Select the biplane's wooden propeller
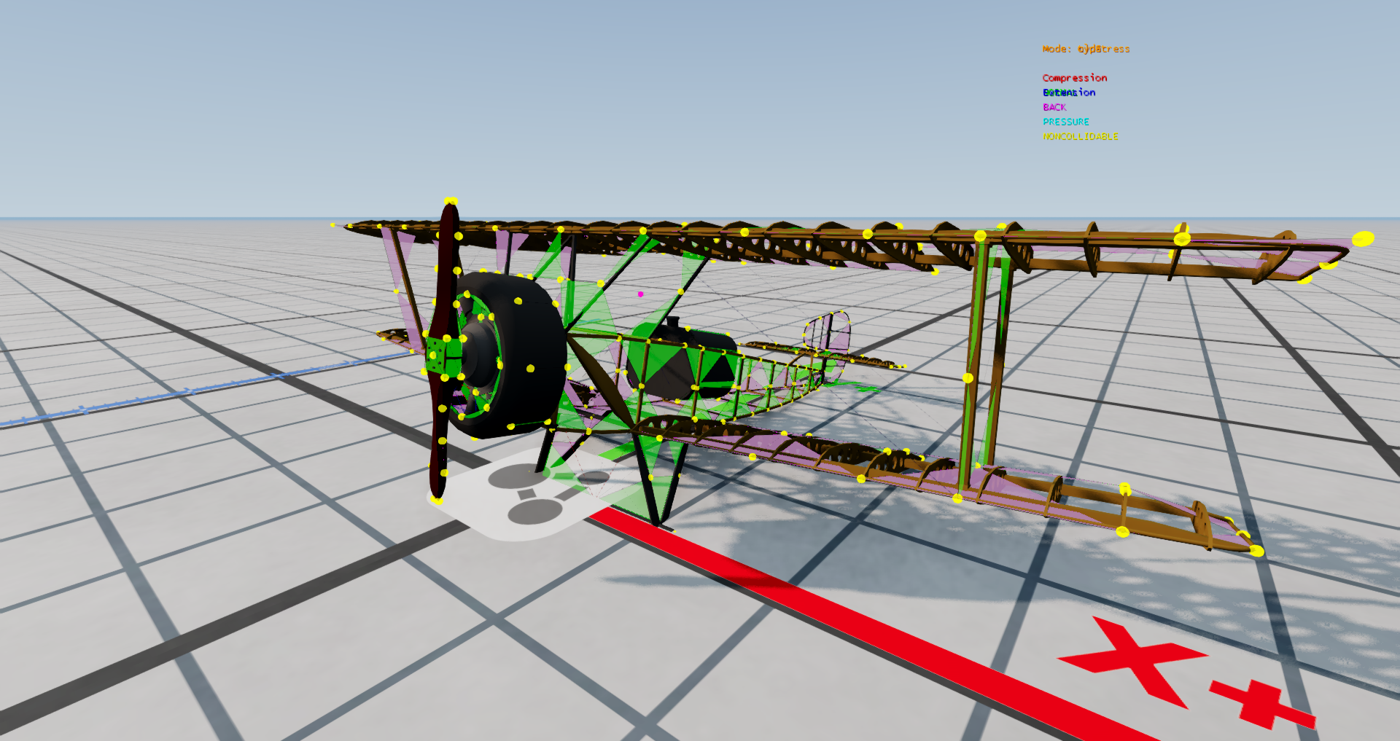 click(443, 350)
